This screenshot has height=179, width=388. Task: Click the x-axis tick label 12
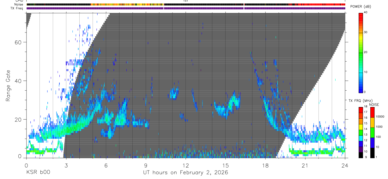pyautogui.click(x=185, y=165)
